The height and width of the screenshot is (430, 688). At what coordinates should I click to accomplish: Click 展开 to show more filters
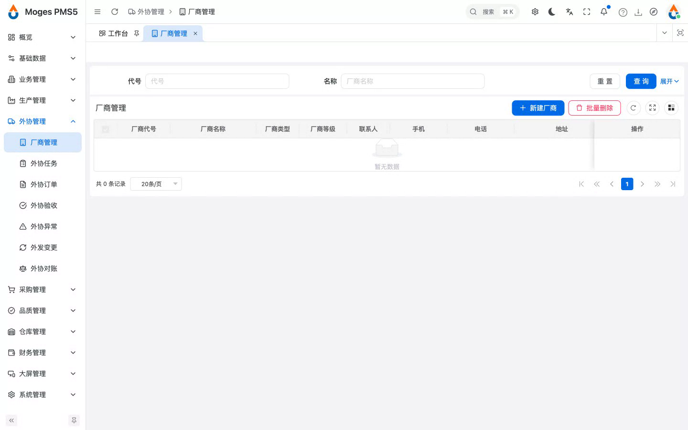point(669,81)
